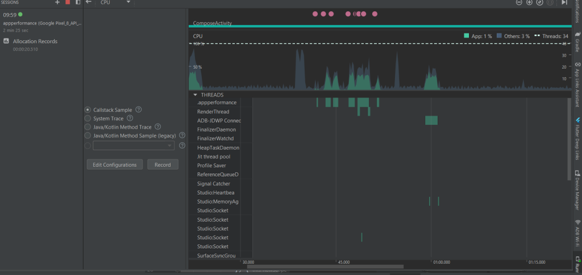This screenshot has height=275, width=582.
Task: Collapse the THREADS section
Action: pyautogui.click(x=196, y=95)
